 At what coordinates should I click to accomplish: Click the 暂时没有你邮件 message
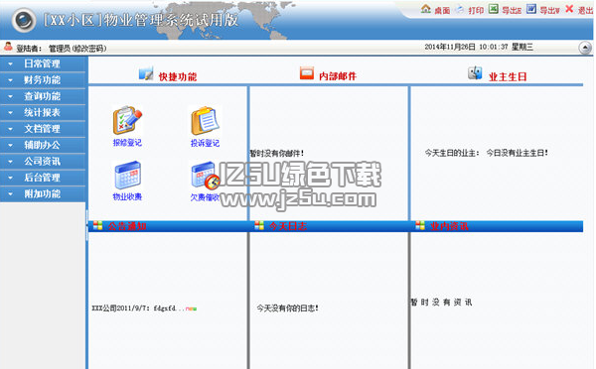(x=277, y=154)
